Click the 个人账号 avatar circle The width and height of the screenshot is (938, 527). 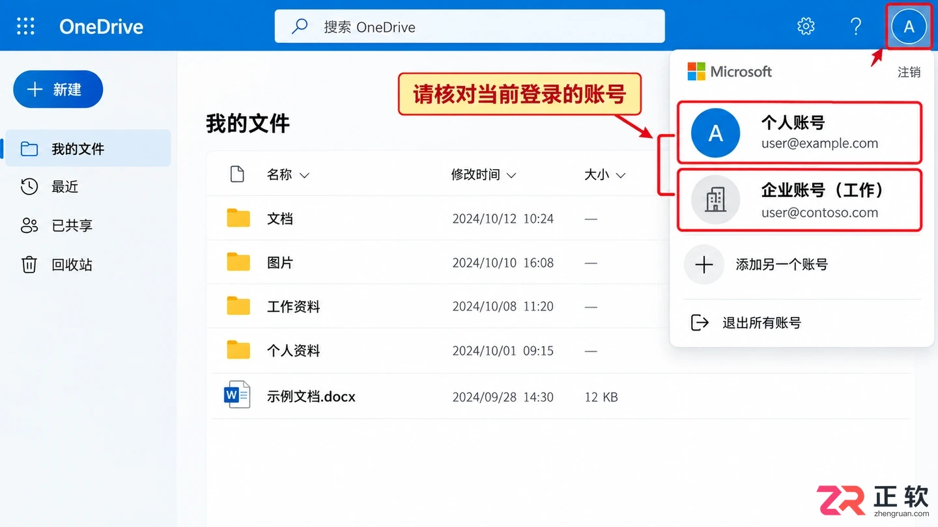pyautogui.click(x=715, y=133)
